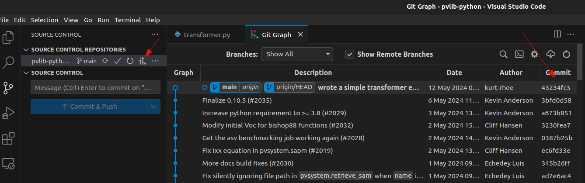The image size is (585, 183).
Task: Open the Help menu
Action: (x=153, y=20)
